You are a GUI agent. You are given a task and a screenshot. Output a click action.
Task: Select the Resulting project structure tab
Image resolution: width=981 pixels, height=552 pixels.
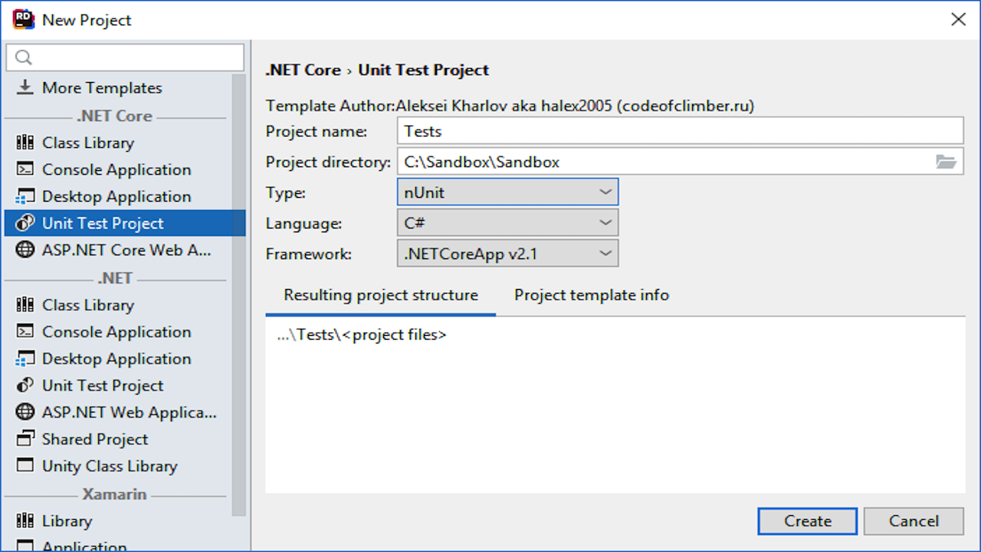[x=381, y=295]
